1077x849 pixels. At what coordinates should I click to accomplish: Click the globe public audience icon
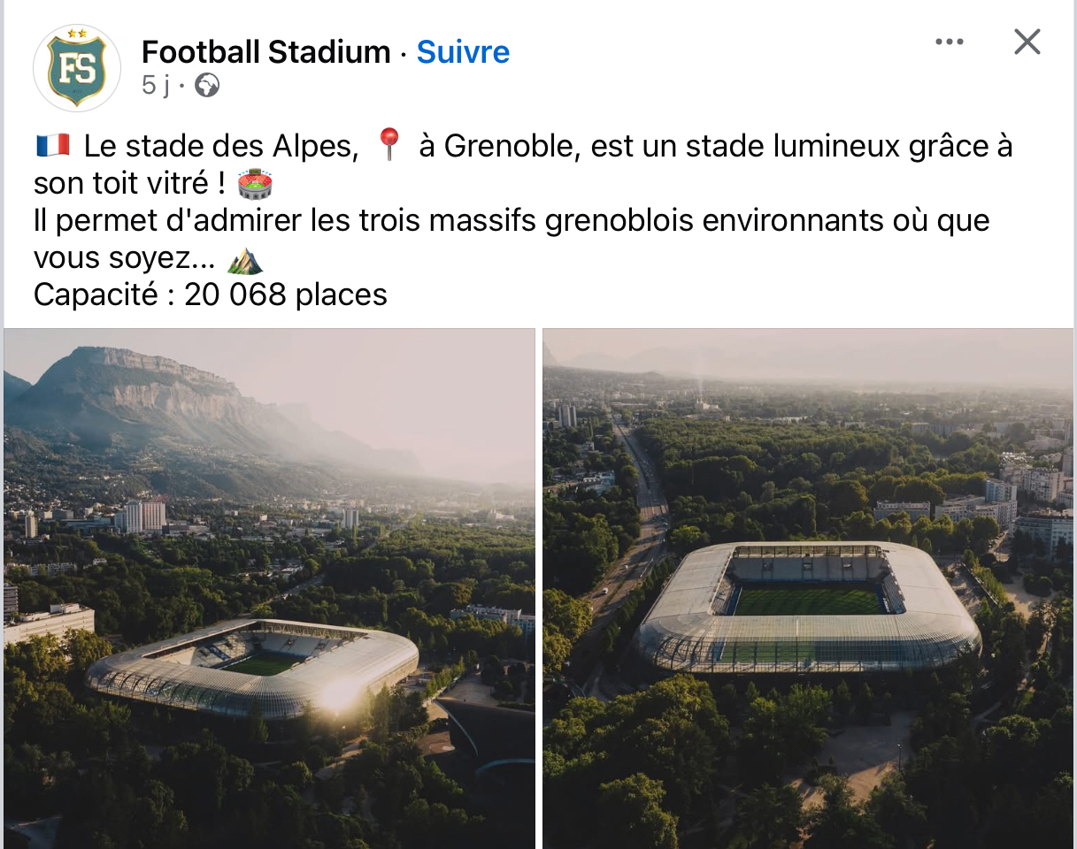click(207, 86)
